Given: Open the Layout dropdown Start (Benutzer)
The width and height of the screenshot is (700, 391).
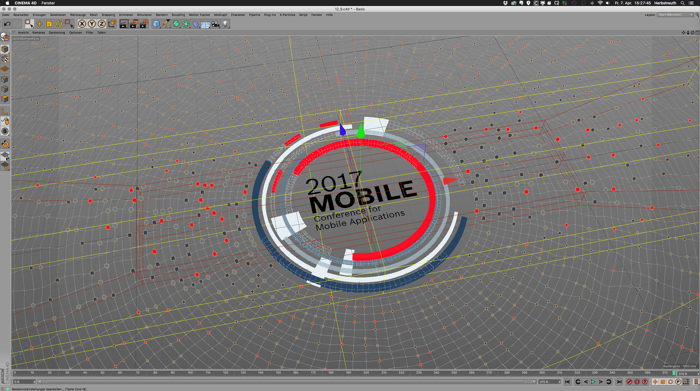Looking at the screenshot, I should [676, 15].
